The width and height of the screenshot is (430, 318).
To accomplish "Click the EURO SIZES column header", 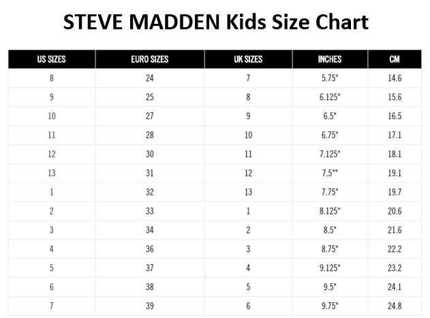I will pos(150,59).
